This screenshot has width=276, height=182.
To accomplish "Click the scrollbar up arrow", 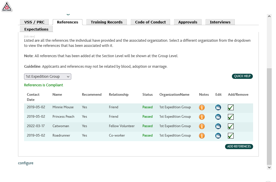I will point(269,16).
